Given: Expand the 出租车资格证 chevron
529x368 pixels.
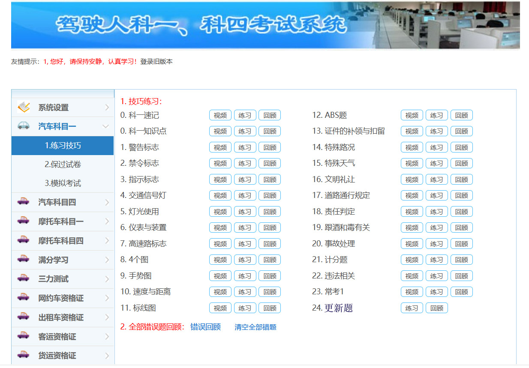Looking at the screenshot, I should pos(107,317).
